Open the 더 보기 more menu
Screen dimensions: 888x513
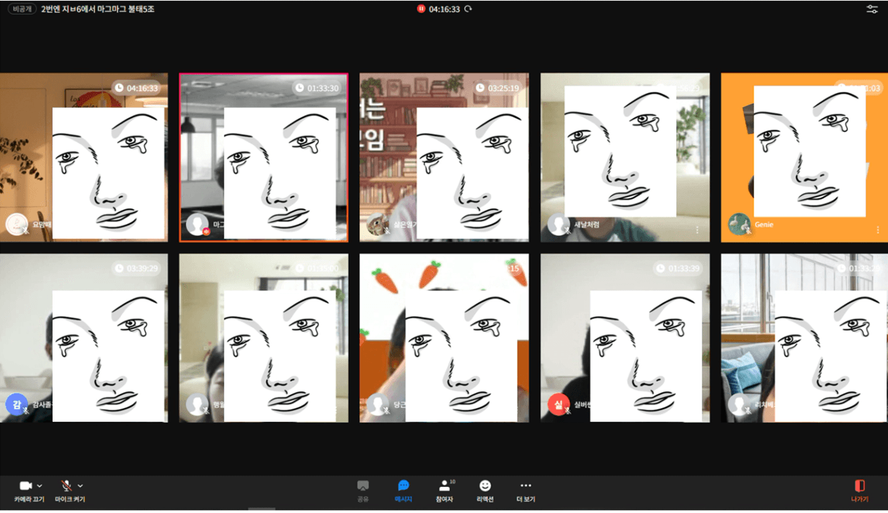point(525,490)
